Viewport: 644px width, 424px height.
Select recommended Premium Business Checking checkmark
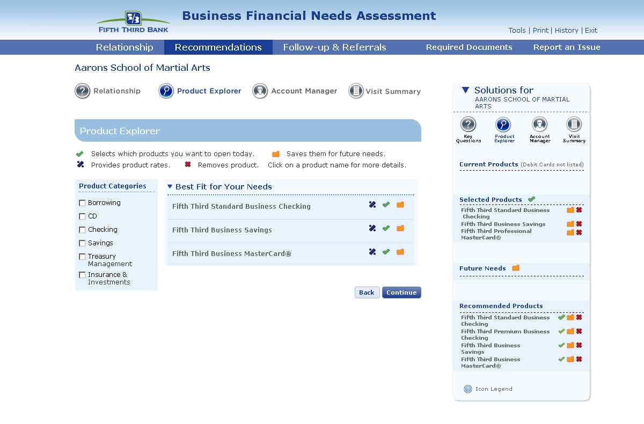[x=561, y=331]
